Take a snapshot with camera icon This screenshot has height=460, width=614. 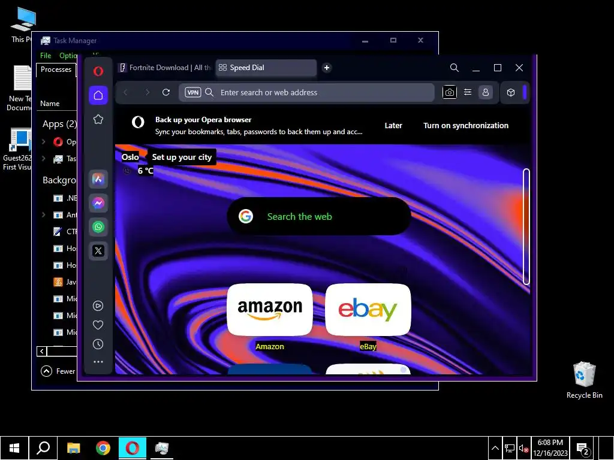(450, 92)
